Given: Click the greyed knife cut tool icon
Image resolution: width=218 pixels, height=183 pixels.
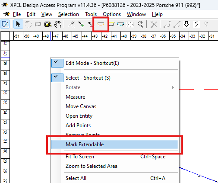Looking at the screenshot, I should 71,24.
